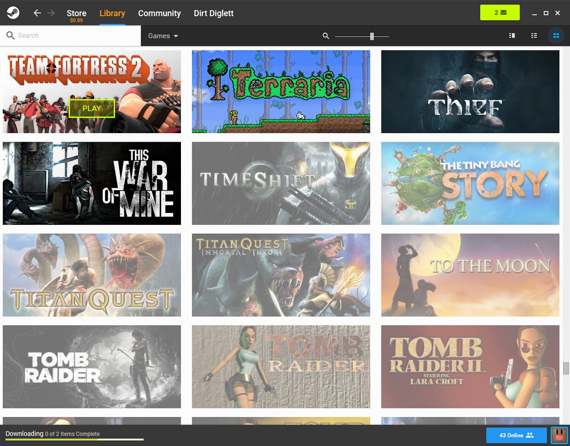Open notifications via the green envelope icon
Viewport: 570px width, 446px height.
tap(500, 12)
